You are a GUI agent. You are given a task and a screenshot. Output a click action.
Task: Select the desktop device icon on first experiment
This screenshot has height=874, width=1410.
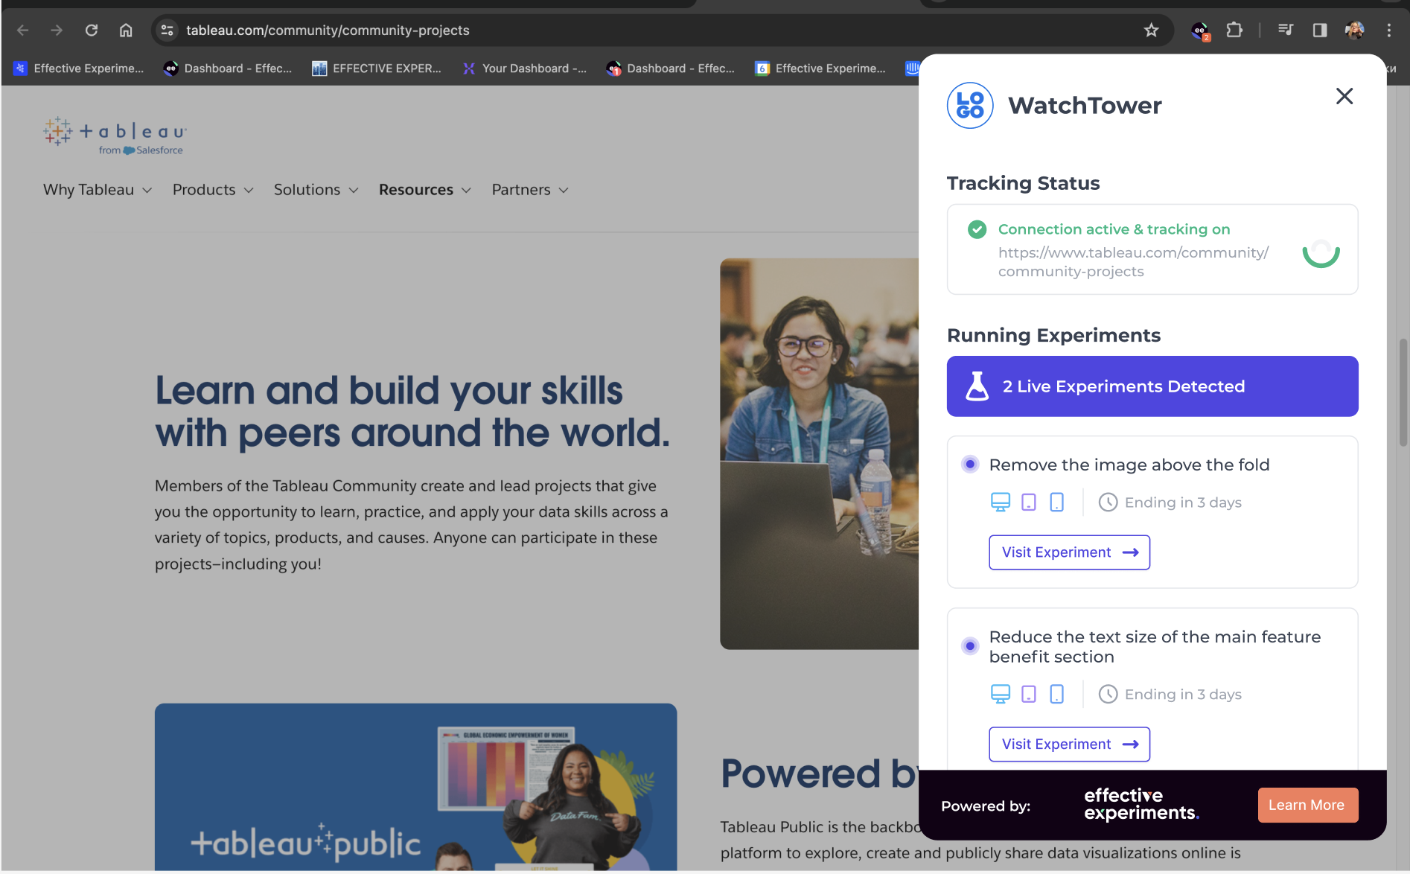(1001, 502)
